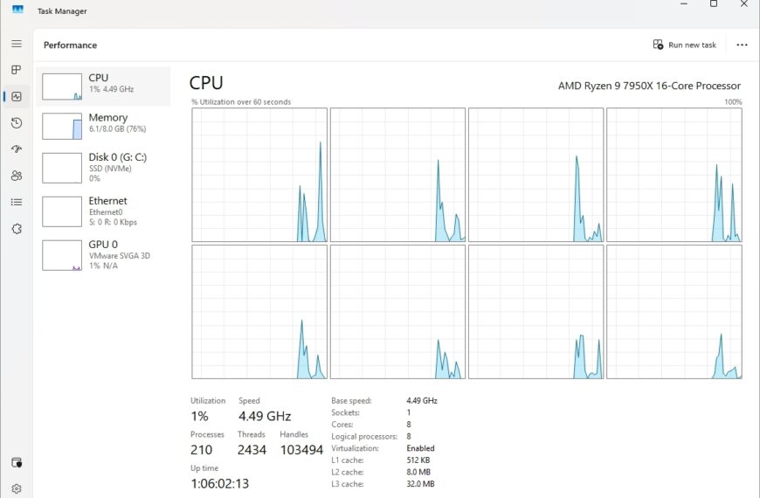Click the Handles count 103494
Viewport: 760px width, 498px height.
tap(301, 450)
